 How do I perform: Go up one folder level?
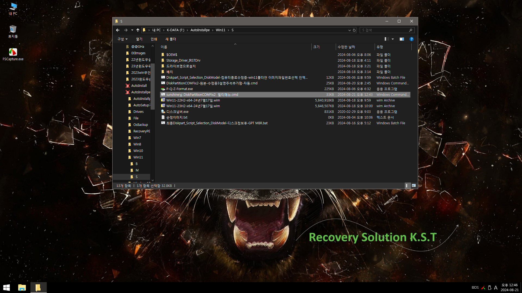coord(138,30)
